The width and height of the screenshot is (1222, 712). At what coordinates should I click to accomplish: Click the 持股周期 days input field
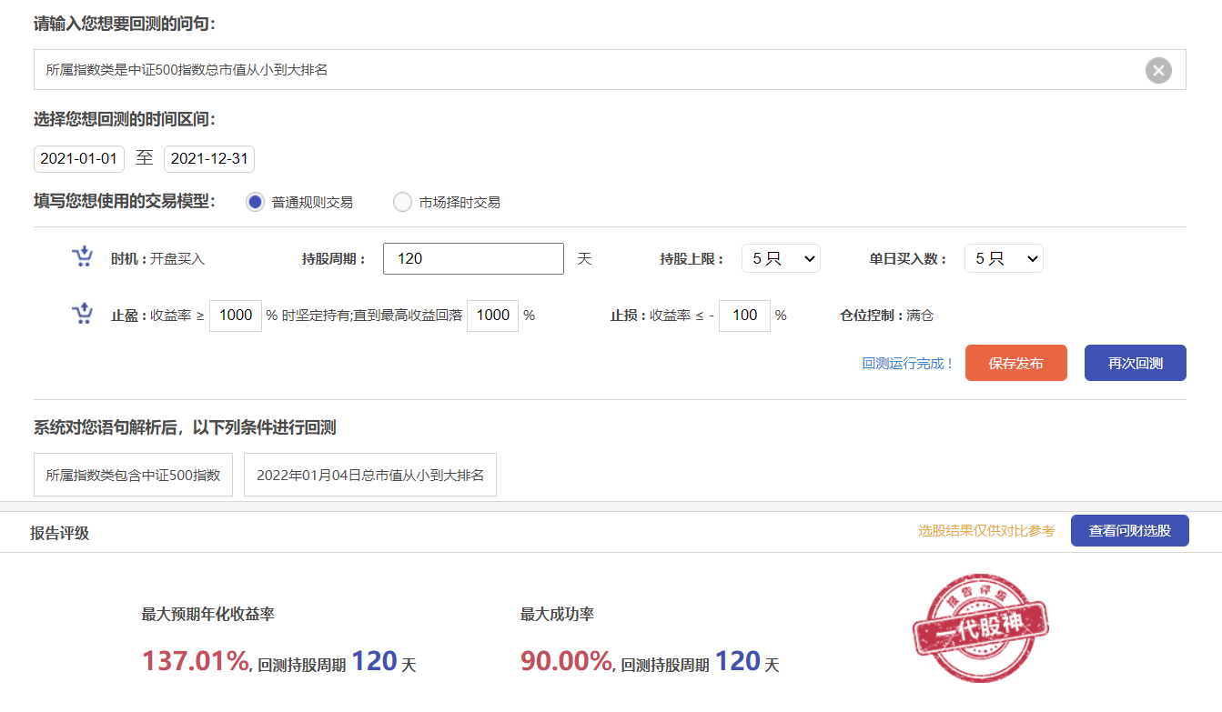click(473, 259)
